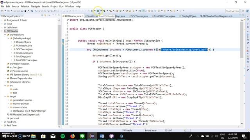Collapse the src/main/java source folder
Viewport: 250px width, 140px height.
(x=5, y=35)
